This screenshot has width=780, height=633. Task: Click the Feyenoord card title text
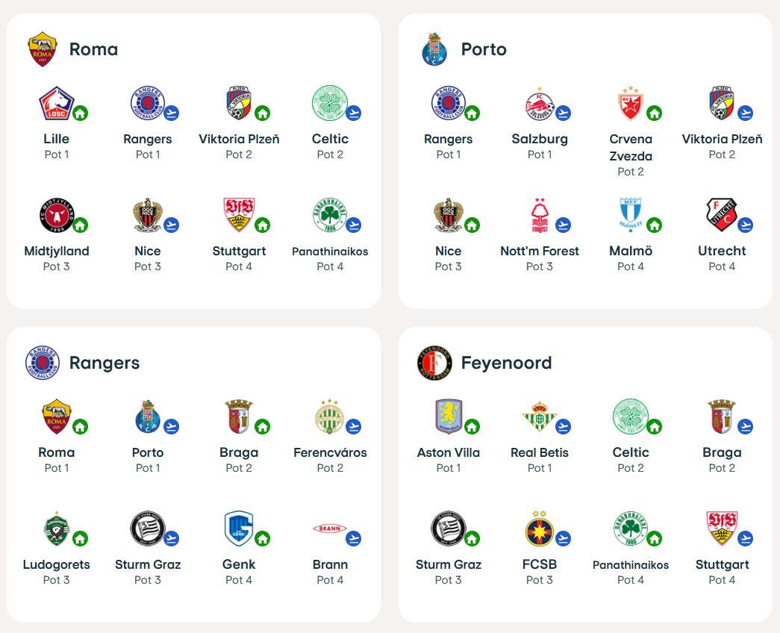coord(506,363)
